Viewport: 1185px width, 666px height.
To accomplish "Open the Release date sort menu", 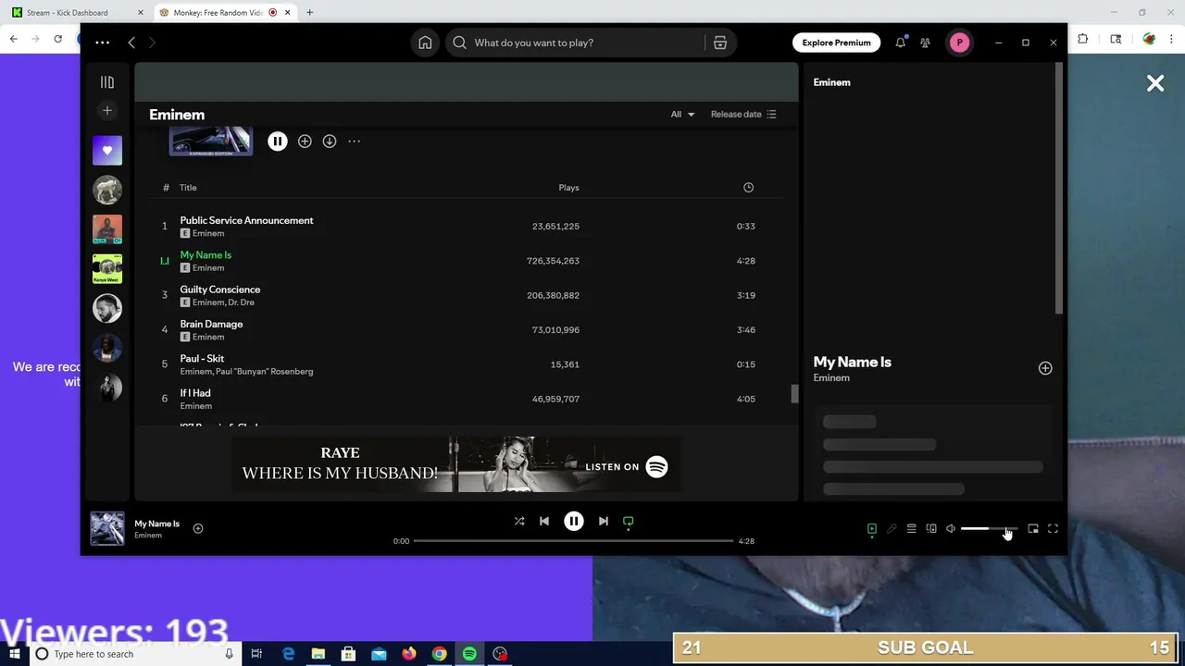I will (x=743, y=114).
